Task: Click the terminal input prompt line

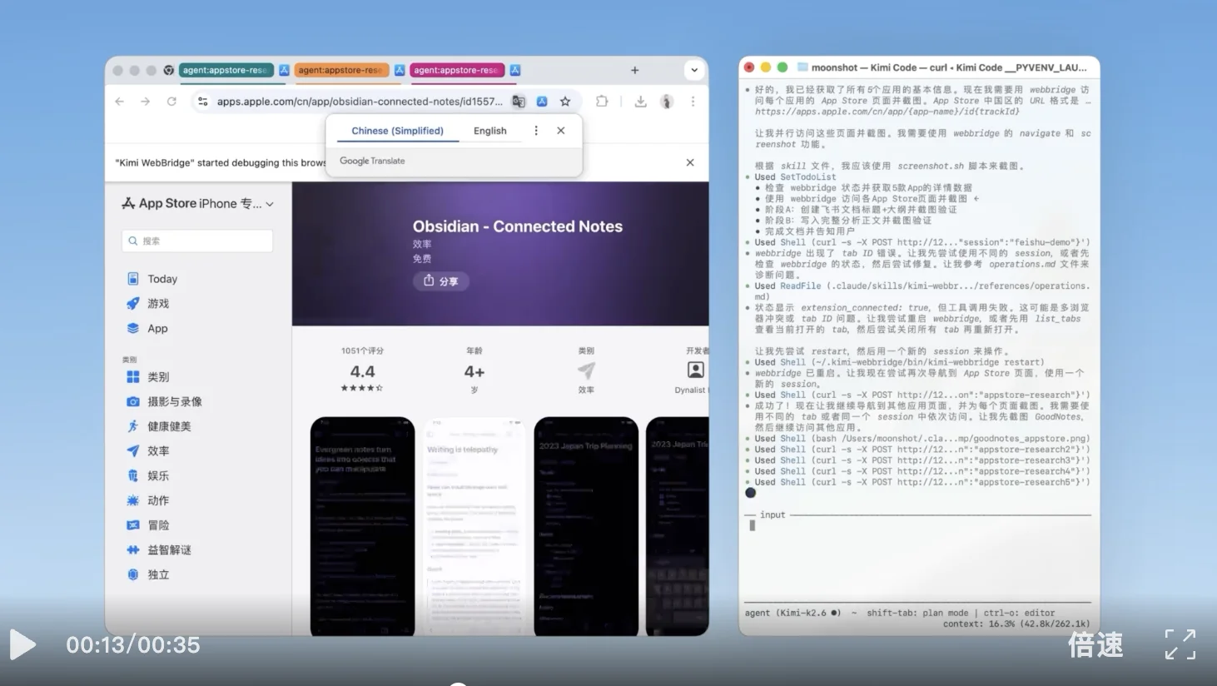Action: [917, 525]
